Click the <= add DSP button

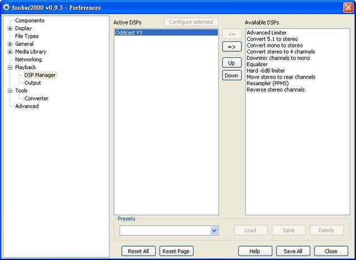(232, 34)
